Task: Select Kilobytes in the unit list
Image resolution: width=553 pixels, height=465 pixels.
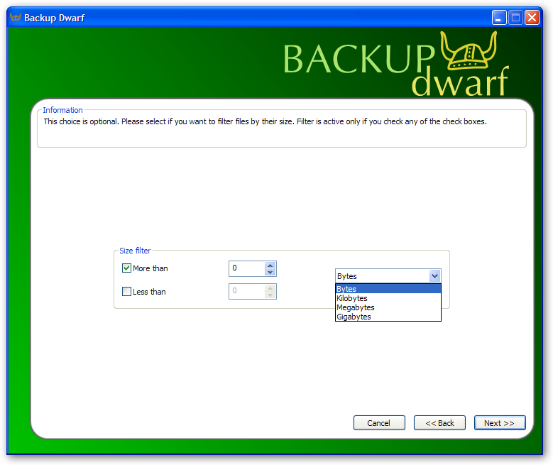Action: [x=388, y=298]
